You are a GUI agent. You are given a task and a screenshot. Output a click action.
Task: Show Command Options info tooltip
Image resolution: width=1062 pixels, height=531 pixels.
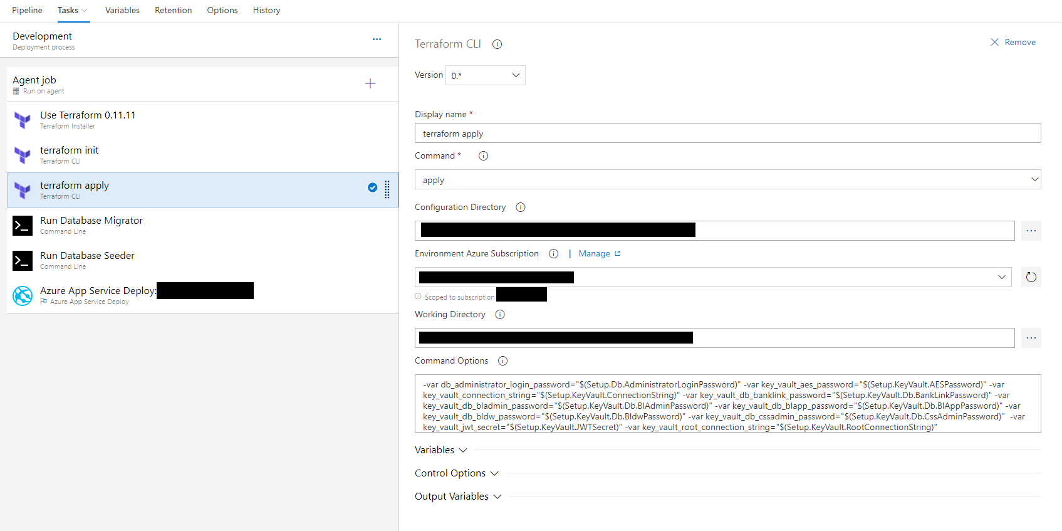[502, 360]
